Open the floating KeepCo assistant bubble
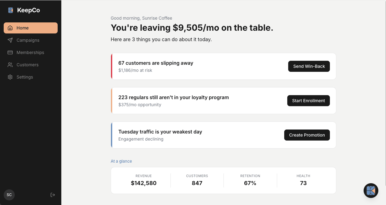 [x=371, y=191]
